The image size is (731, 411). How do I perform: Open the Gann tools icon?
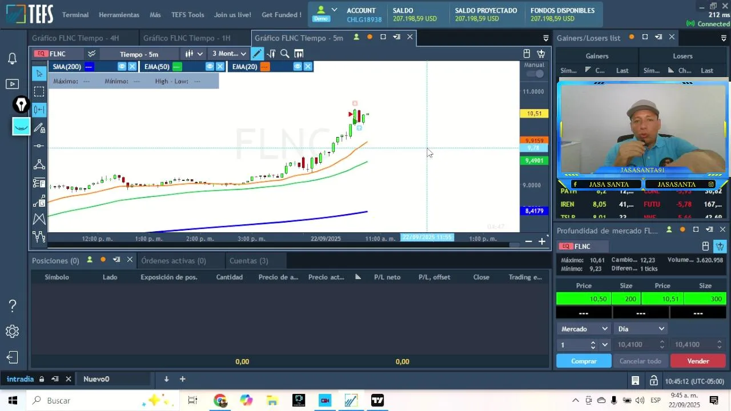coord(39,201)
